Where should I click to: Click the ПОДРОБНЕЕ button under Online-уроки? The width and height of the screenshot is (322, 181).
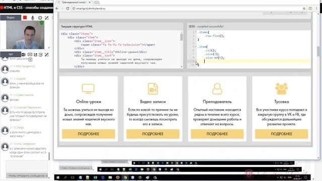pos(89,134)
